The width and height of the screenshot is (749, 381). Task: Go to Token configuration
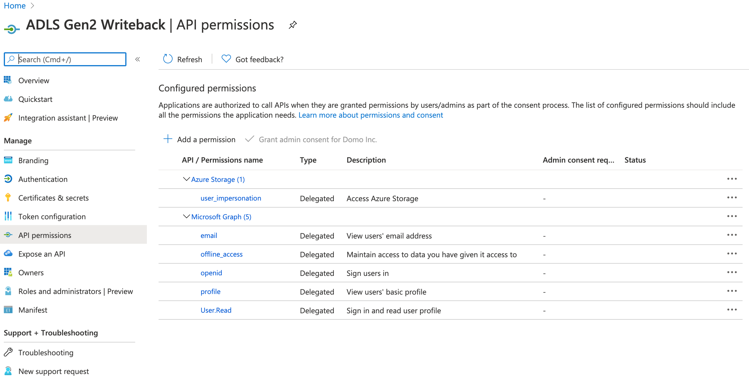(x=52, y=216)
